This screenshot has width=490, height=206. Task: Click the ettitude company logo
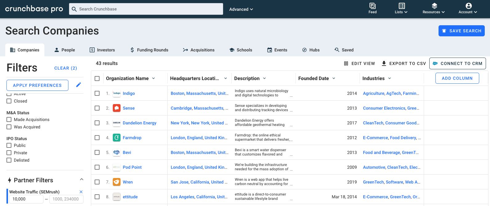click(116, 197)
